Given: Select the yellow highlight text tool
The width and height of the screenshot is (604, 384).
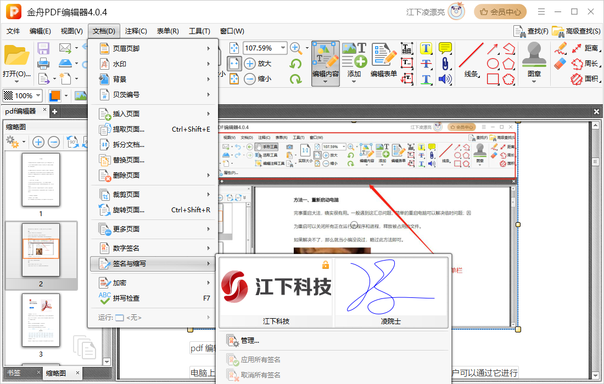Looking at the screenshot, I should [426, 48].
